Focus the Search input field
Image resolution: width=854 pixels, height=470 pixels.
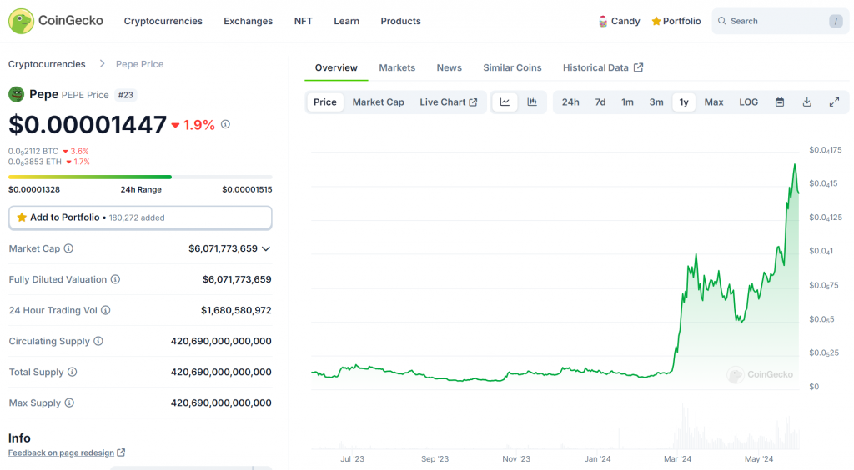[776, 21]
